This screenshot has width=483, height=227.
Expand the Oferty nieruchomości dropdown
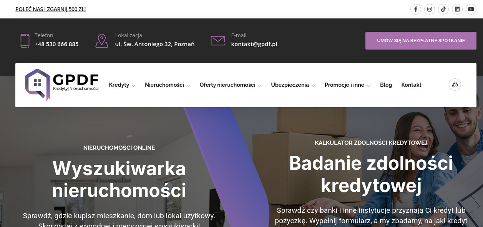(x=231, y=85)
